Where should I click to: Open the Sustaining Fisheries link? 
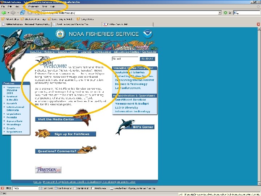[130, 72]
